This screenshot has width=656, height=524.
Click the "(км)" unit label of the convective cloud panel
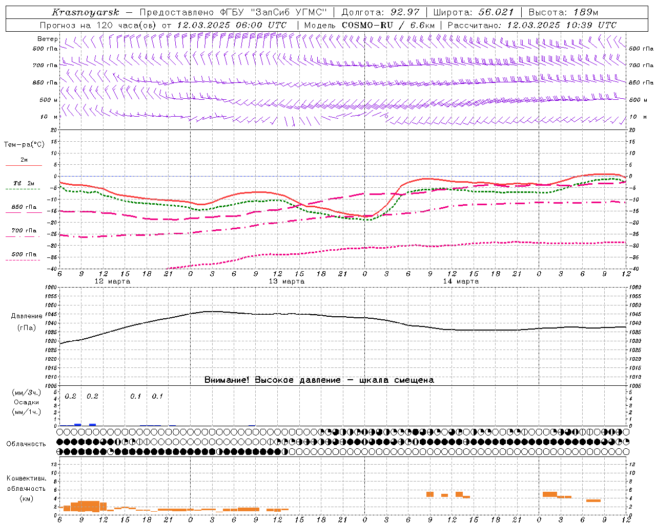point(26,498)
